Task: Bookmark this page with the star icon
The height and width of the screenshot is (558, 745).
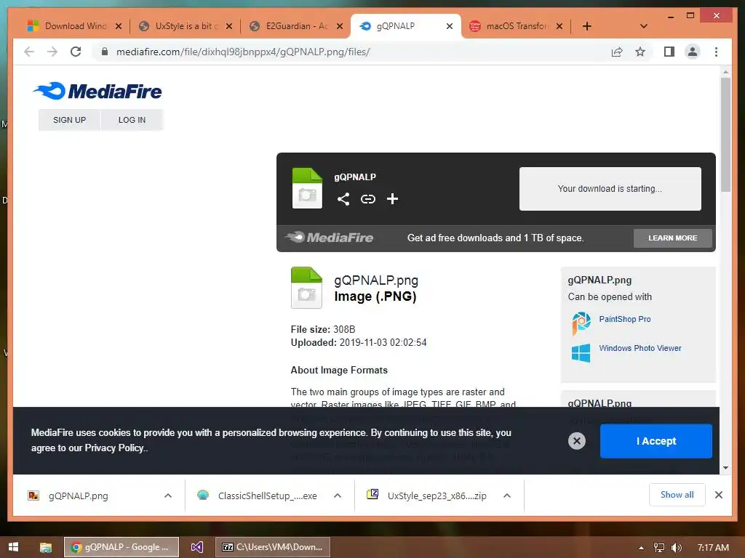Action: pyautogui.click(x=640, y=52)
